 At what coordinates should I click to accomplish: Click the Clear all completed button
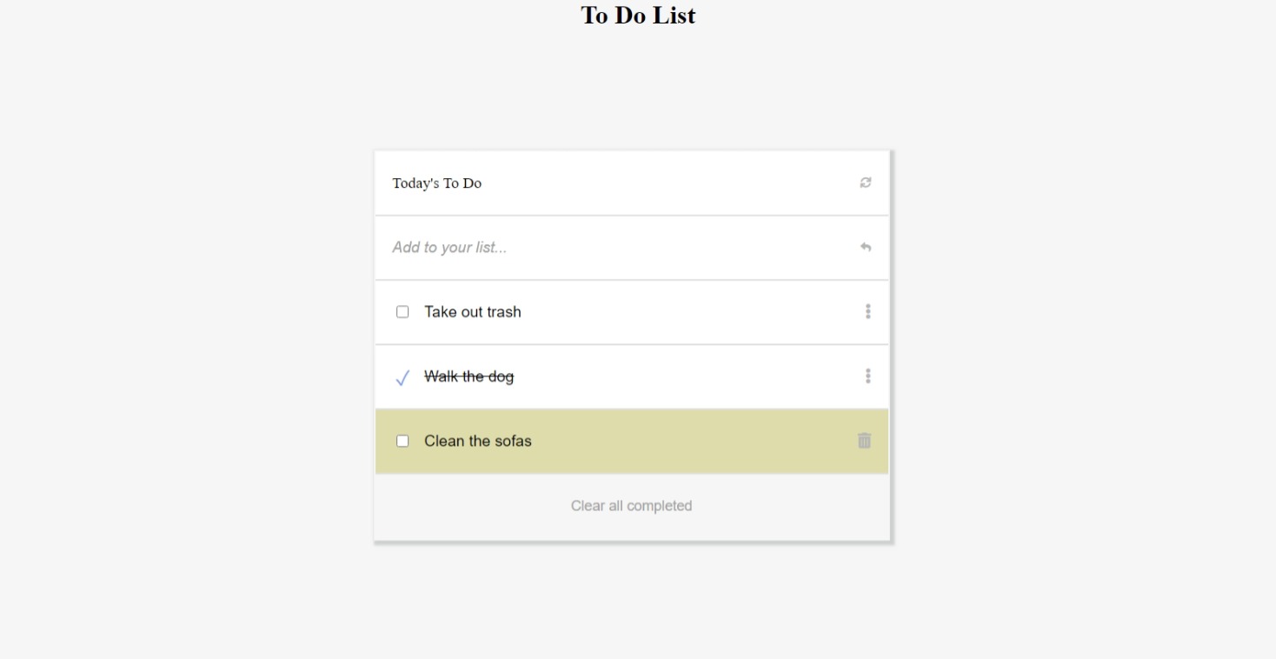[x=631, y=506]
